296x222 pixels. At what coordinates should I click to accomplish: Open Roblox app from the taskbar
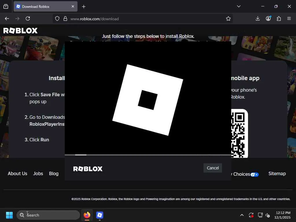100,215
